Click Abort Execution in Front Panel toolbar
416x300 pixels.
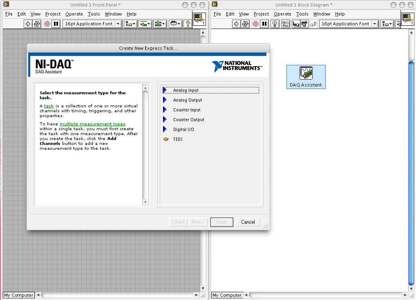click(47, 24)
